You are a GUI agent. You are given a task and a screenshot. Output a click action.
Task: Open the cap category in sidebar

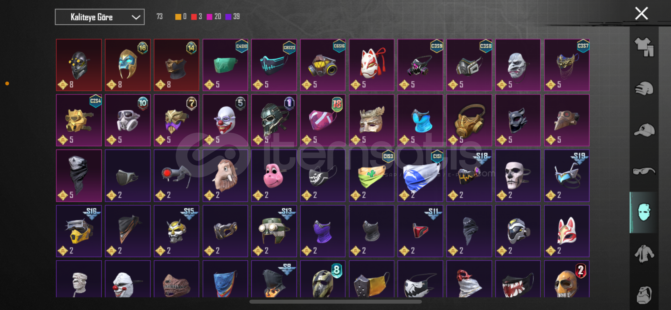point(644,130)
